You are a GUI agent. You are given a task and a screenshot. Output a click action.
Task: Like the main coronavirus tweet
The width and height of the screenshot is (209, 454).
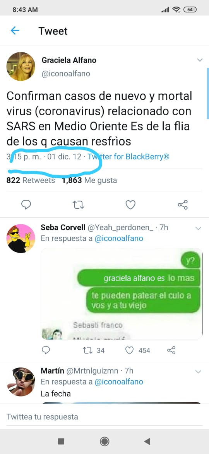point(130,205)
